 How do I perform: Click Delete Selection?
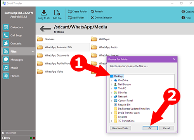[x=101, y=18]
